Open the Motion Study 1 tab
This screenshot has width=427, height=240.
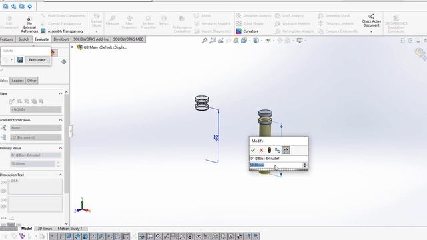(x=70, y=229)
